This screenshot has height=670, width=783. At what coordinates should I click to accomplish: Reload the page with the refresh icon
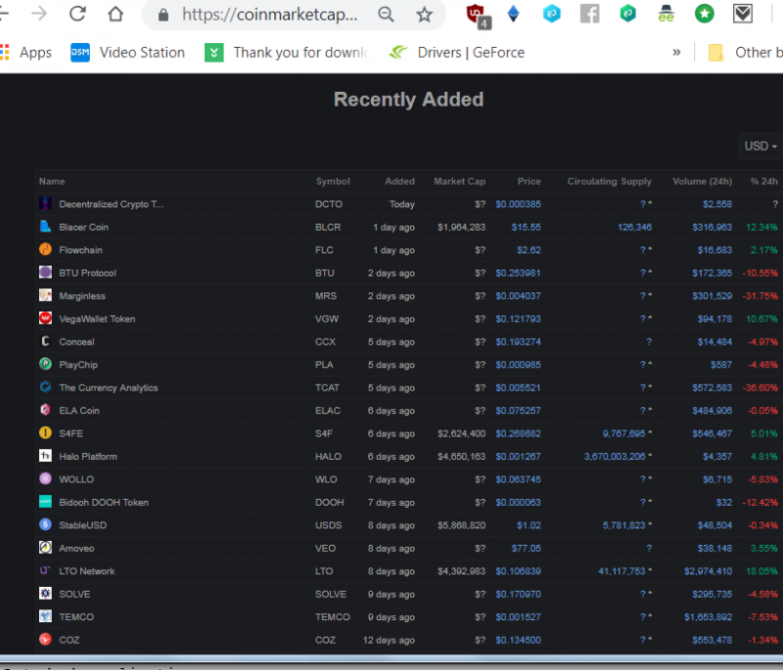(x=77, y=14)
